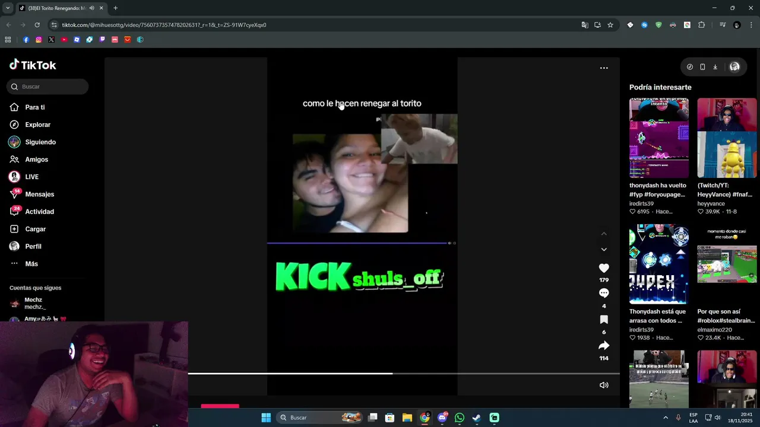Click the download desktop app icon
The image size is (760, 427).
coord(715,67)
